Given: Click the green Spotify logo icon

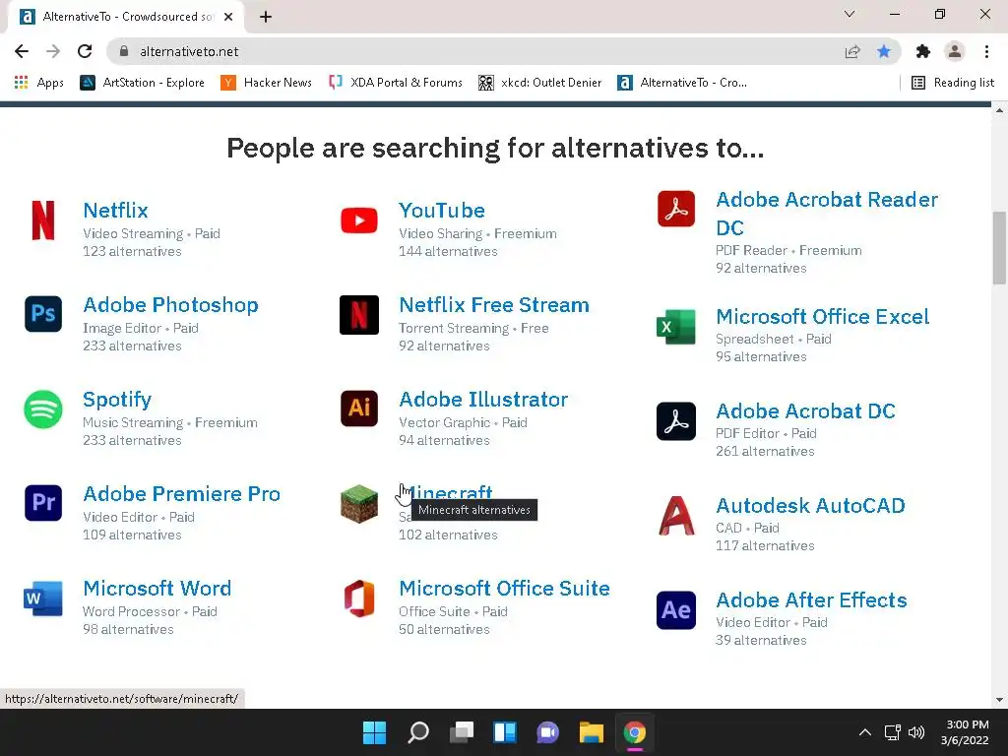Looking at the screenshot, I should (43, 409).
